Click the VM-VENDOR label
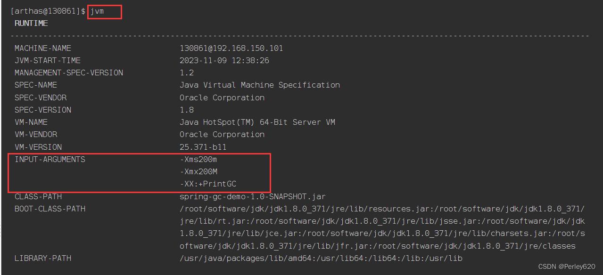This screenshot has width=603, height=275. click(36, 134)
